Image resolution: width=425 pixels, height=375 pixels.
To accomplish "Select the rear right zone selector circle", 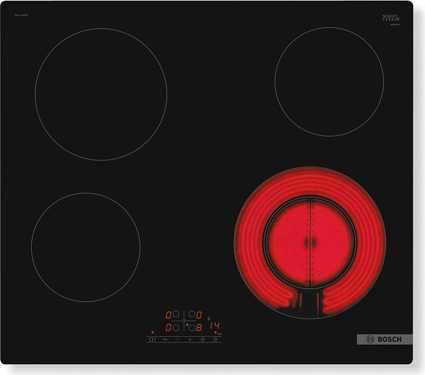I will [x=192, y=314].
